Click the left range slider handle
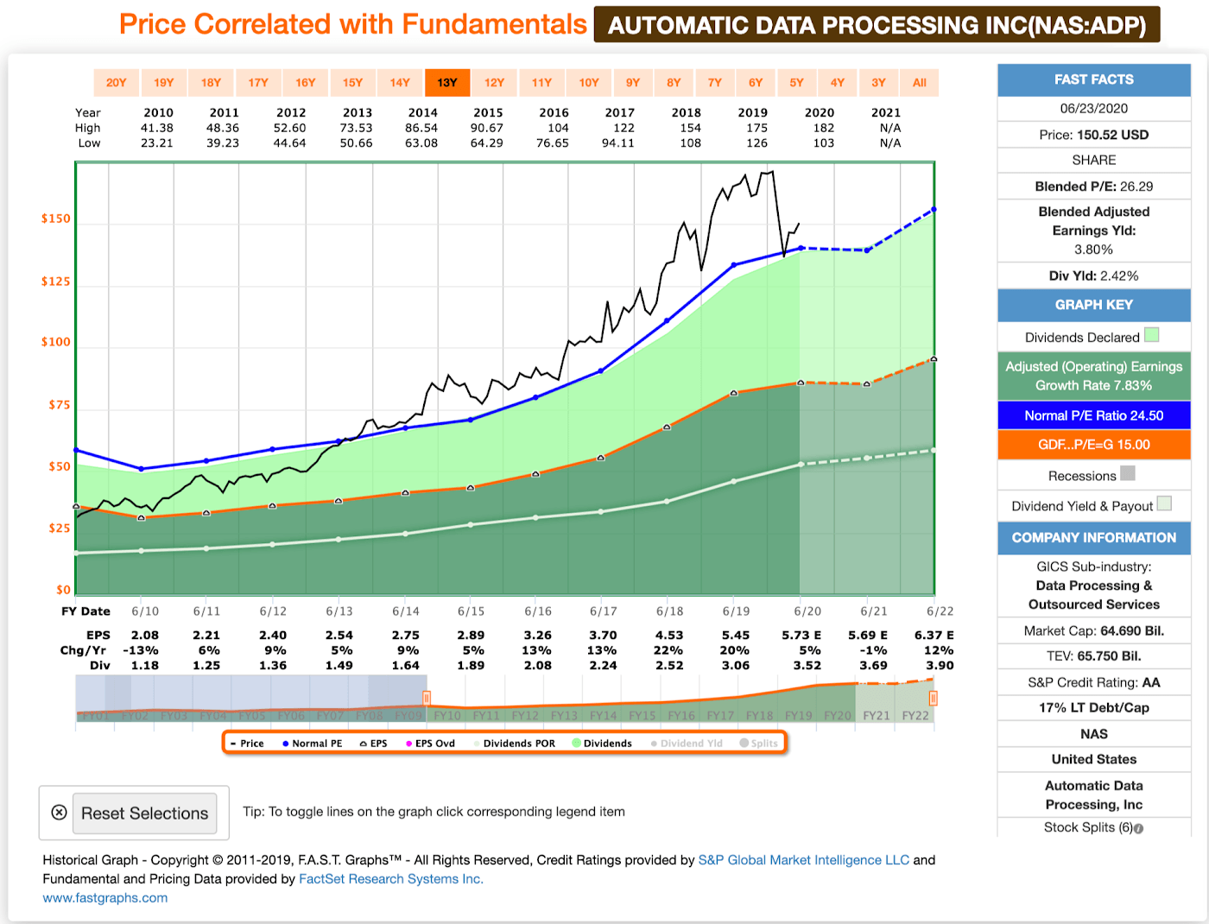 427,698
